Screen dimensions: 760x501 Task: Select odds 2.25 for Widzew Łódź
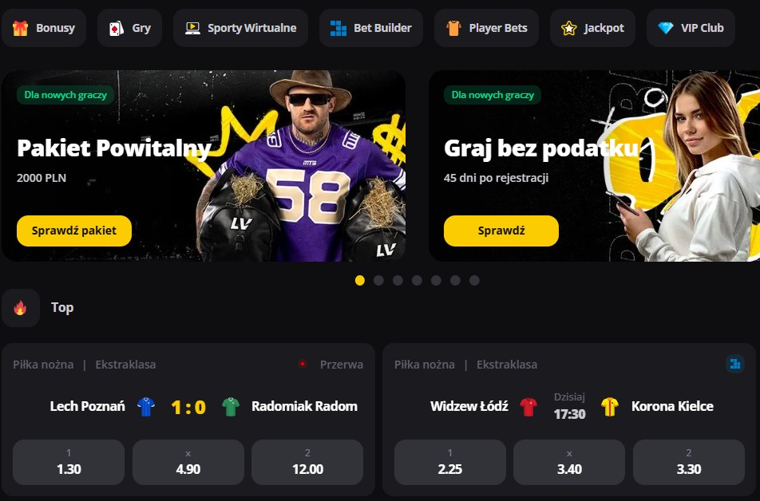tap(449, 462)
